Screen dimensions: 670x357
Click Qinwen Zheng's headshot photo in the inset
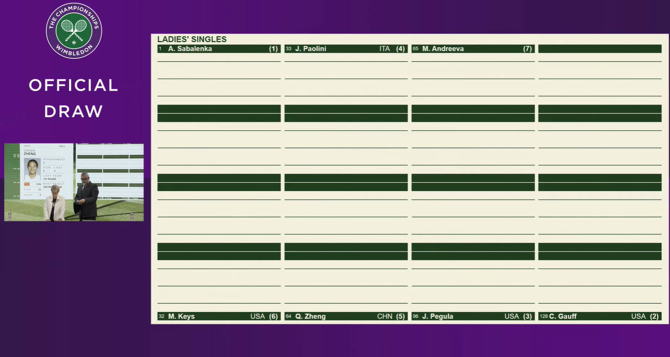[x=32, y=169]
